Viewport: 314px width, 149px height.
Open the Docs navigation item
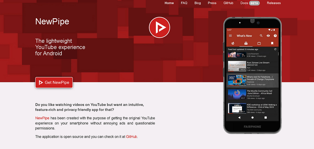click(244, 3)
